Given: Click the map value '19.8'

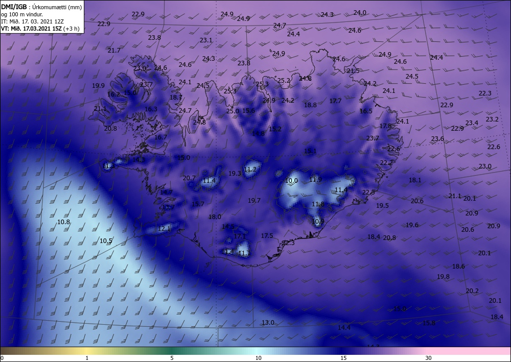Looking at the screenshot, I should 443,276.
